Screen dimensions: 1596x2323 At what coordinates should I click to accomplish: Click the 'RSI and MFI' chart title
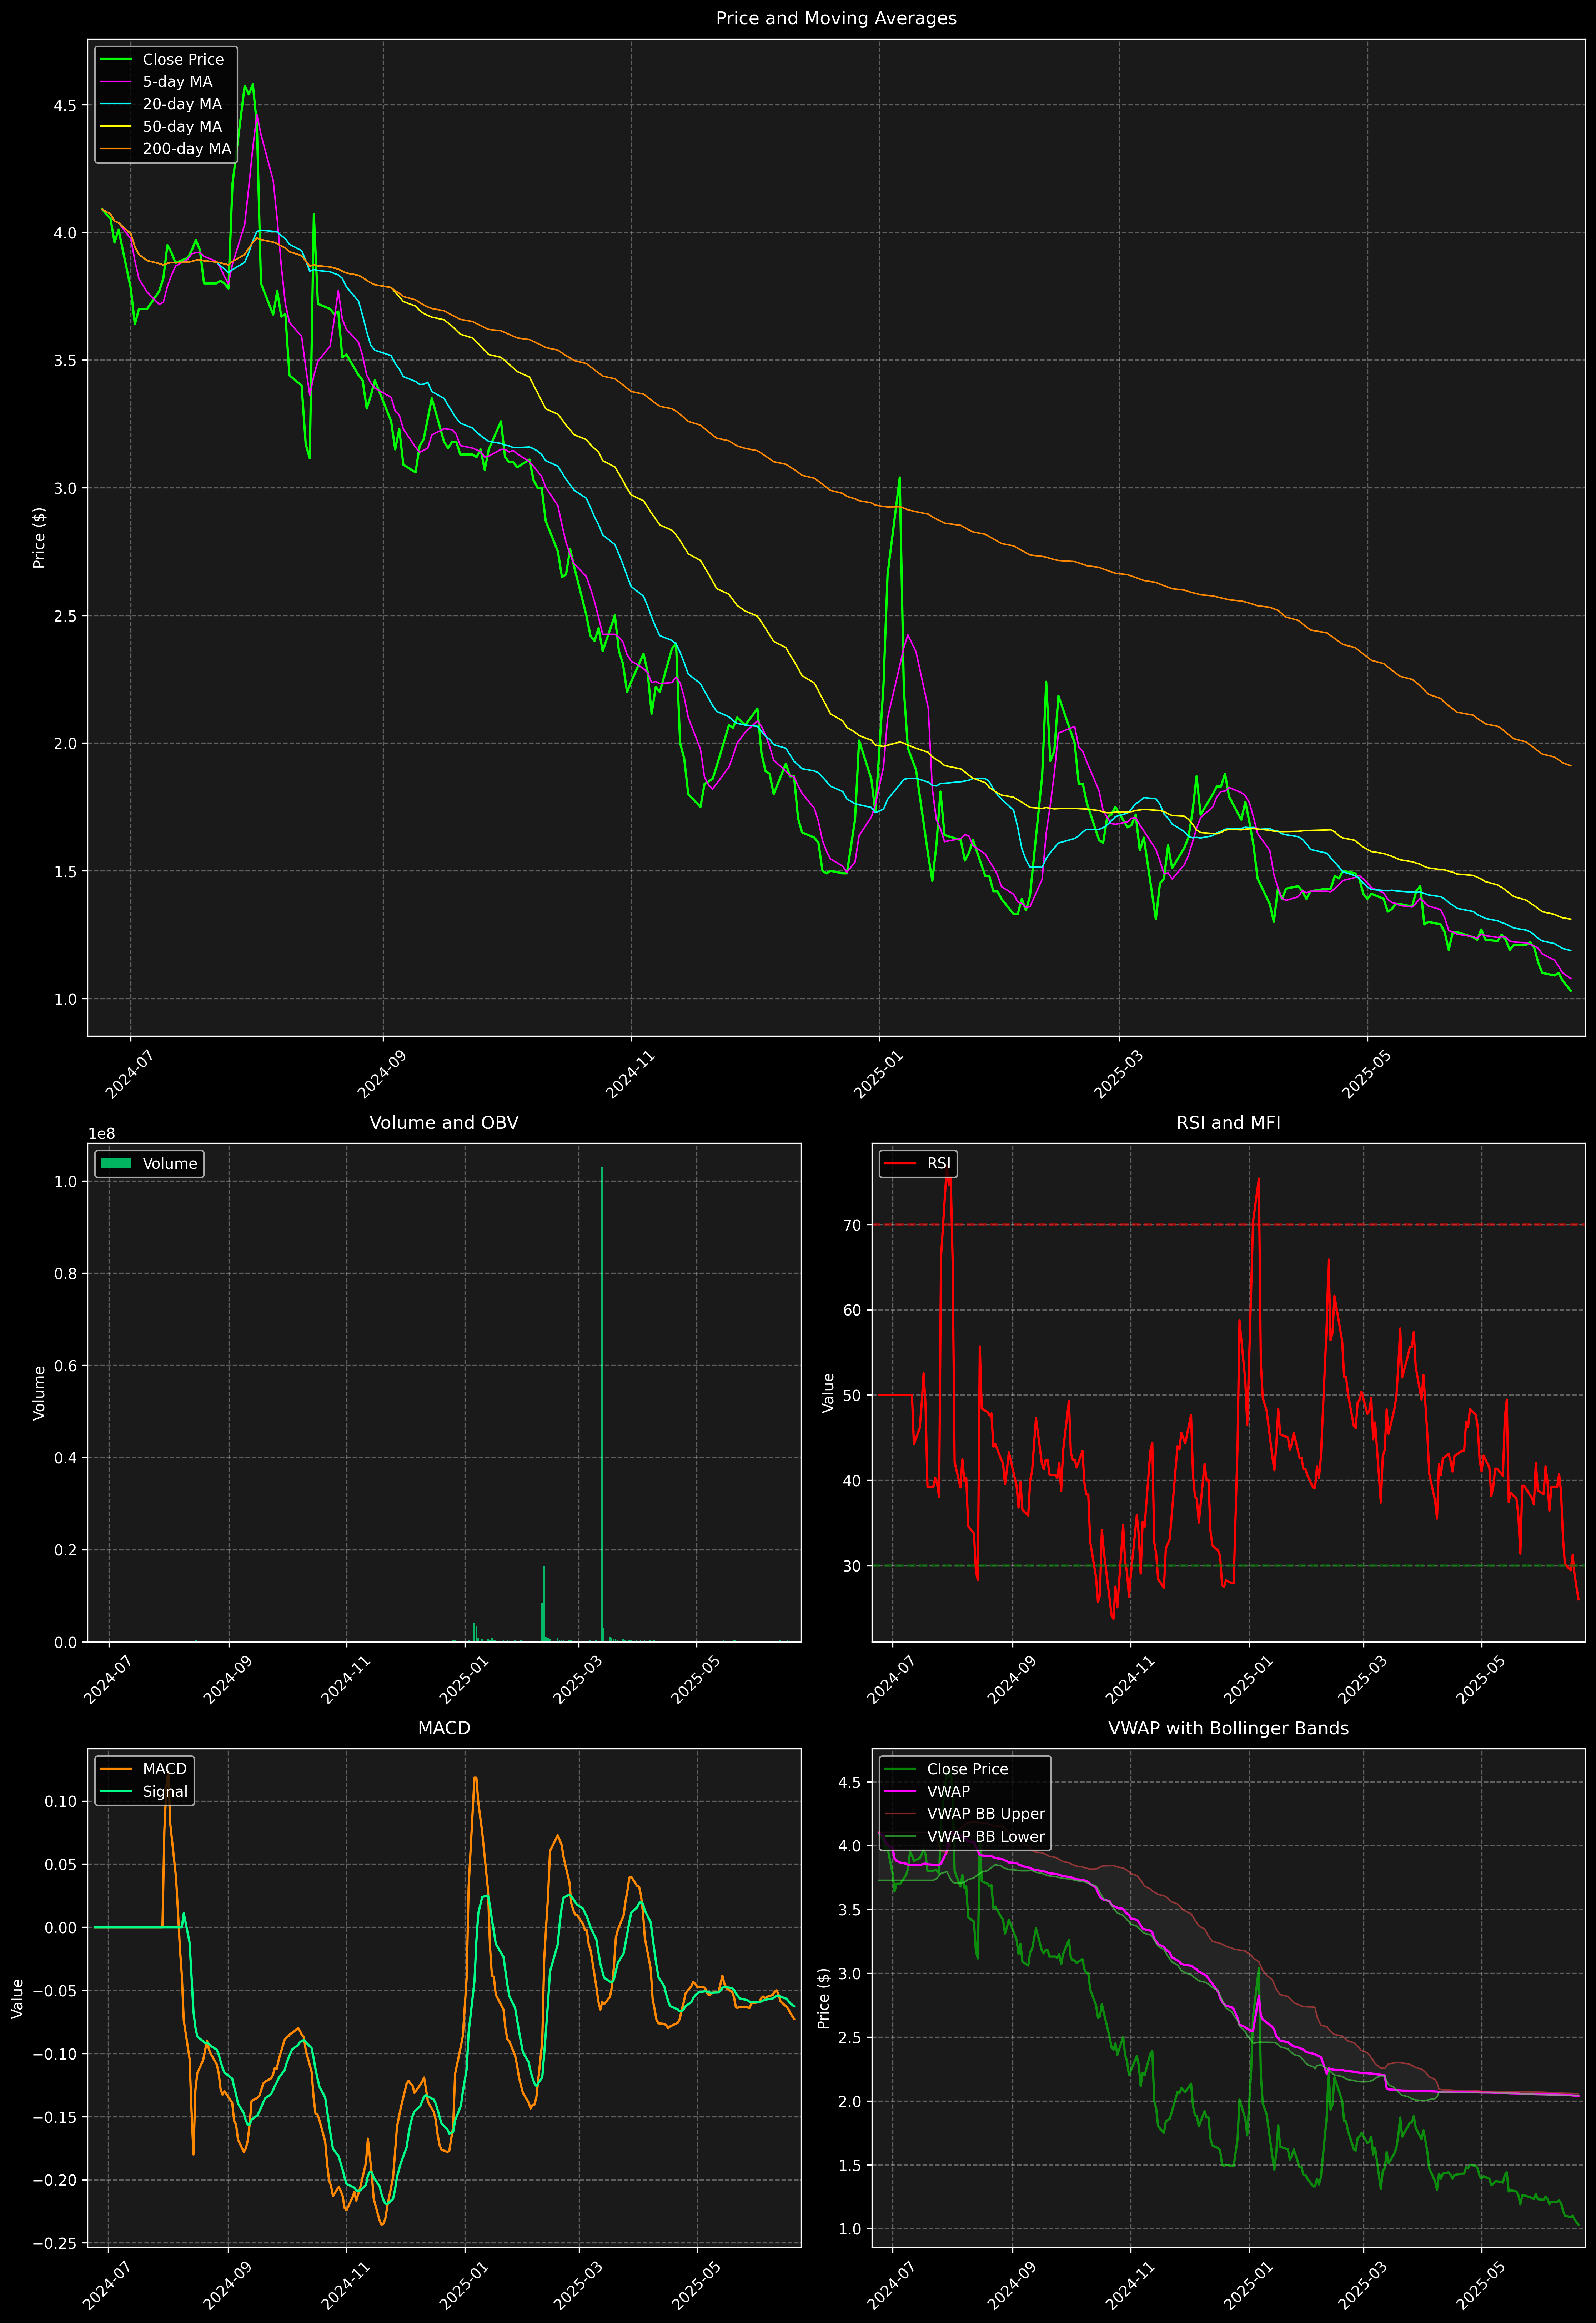1228,1122
